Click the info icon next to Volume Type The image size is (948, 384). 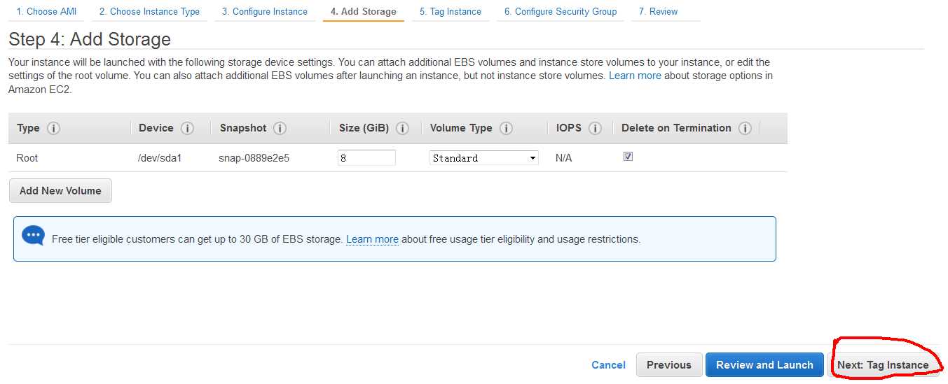pyautogui.click(x=506, y=128)
